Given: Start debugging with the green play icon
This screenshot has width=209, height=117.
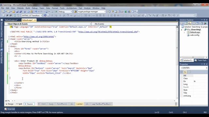Looking at the screenshot, I should click(56, 12).
